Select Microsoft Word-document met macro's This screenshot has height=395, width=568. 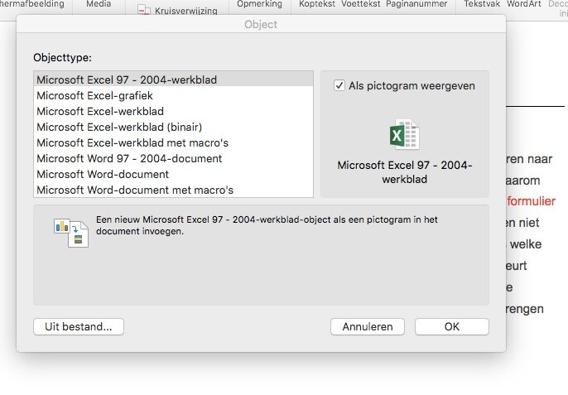pos(135,190)
